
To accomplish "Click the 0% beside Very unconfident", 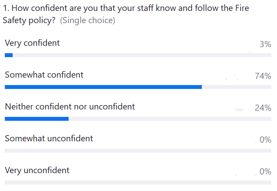I will (265, 171).
